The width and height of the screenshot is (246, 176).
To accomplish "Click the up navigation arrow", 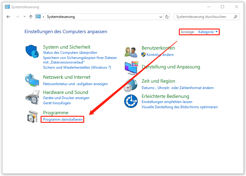I will click(31, 17).
